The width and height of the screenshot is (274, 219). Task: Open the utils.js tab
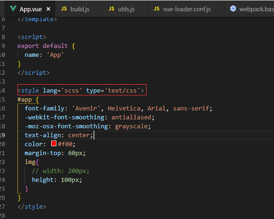coord(125,9)
